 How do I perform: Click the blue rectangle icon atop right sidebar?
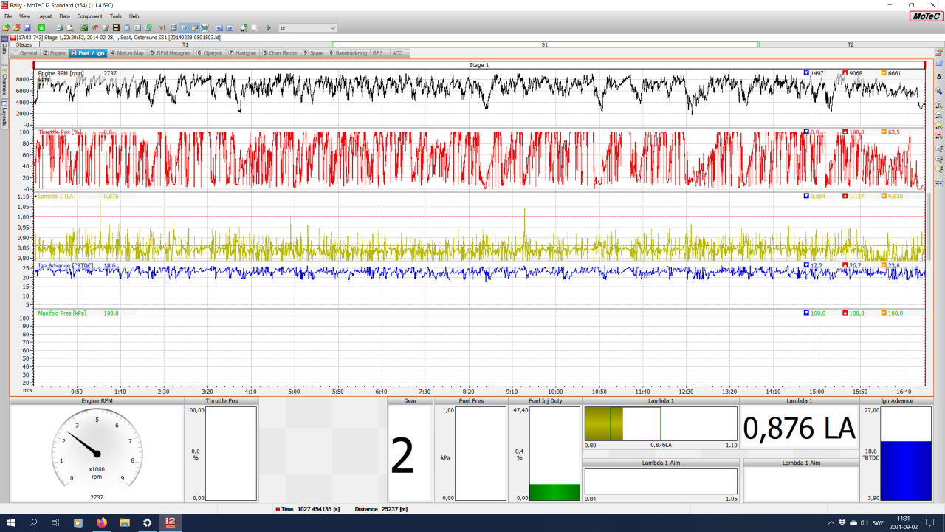tap(938, 63)
